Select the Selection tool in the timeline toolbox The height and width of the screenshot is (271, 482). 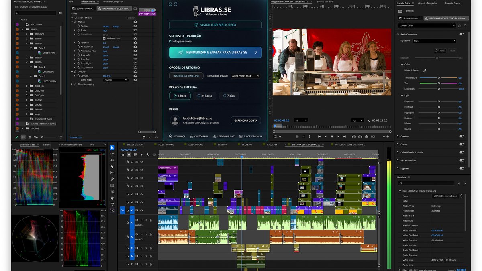click(112, 147)
